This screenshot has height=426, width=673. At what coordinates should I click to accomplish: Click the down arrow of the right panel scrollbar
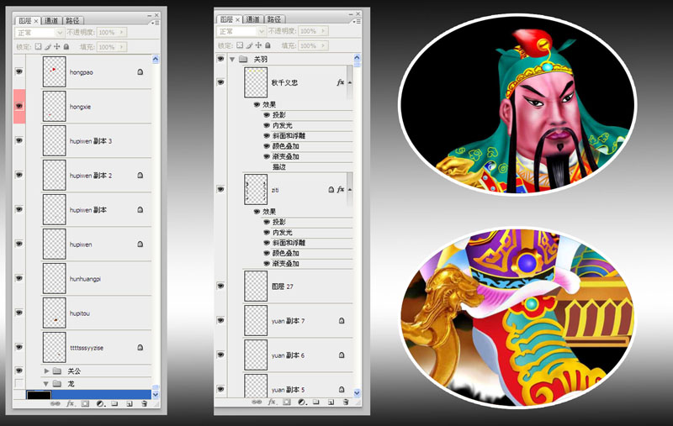(357, 392)
